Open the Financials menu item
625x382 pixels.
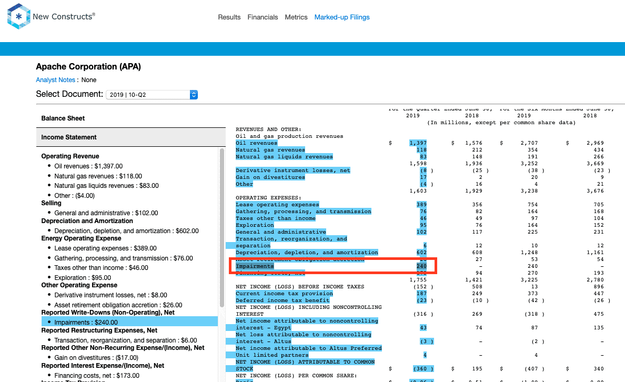(263, 17)
